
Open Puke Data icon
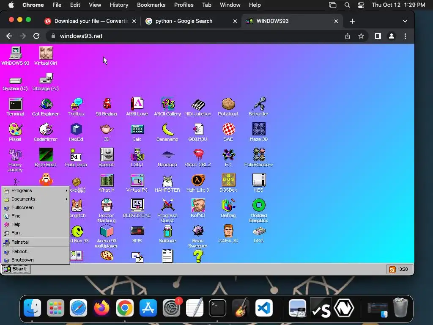click(76, 158)
